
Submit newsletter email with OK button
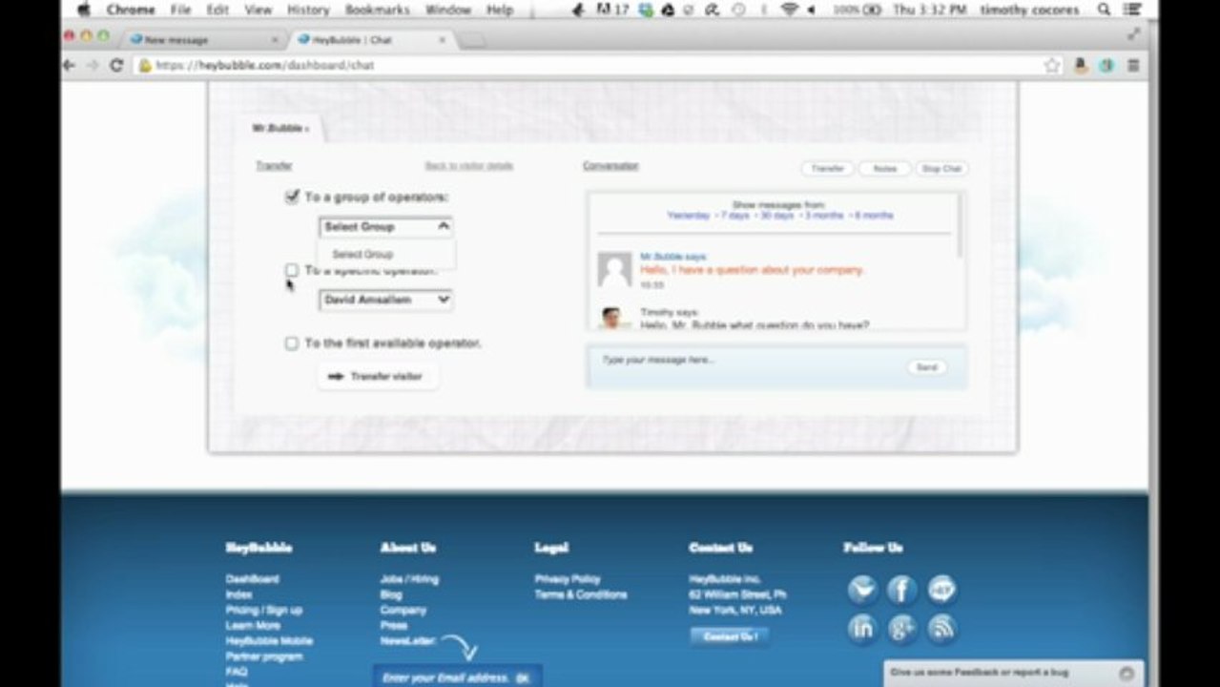(x=523, y=678)
